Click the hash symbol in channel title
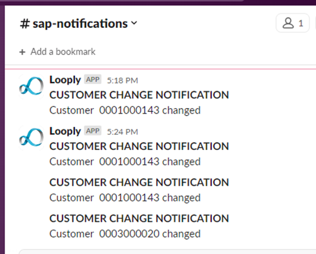The width and height of the screenshot is (316, 254). pos(25,24)
